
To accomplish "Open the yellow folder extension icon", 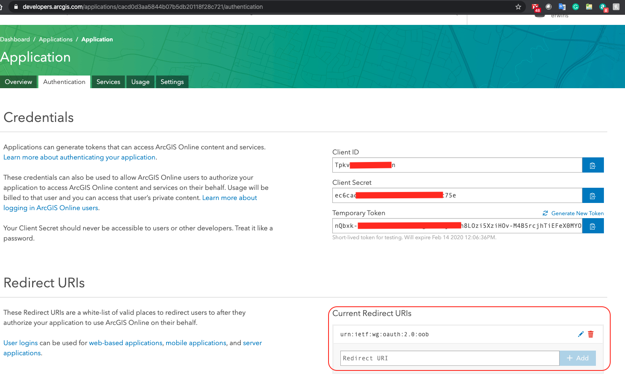I will pyautogui.click(x=589, y=7).
